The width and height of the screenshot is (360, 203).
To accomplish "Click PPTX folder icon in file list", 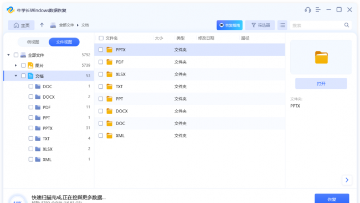I will click(110, 50).
